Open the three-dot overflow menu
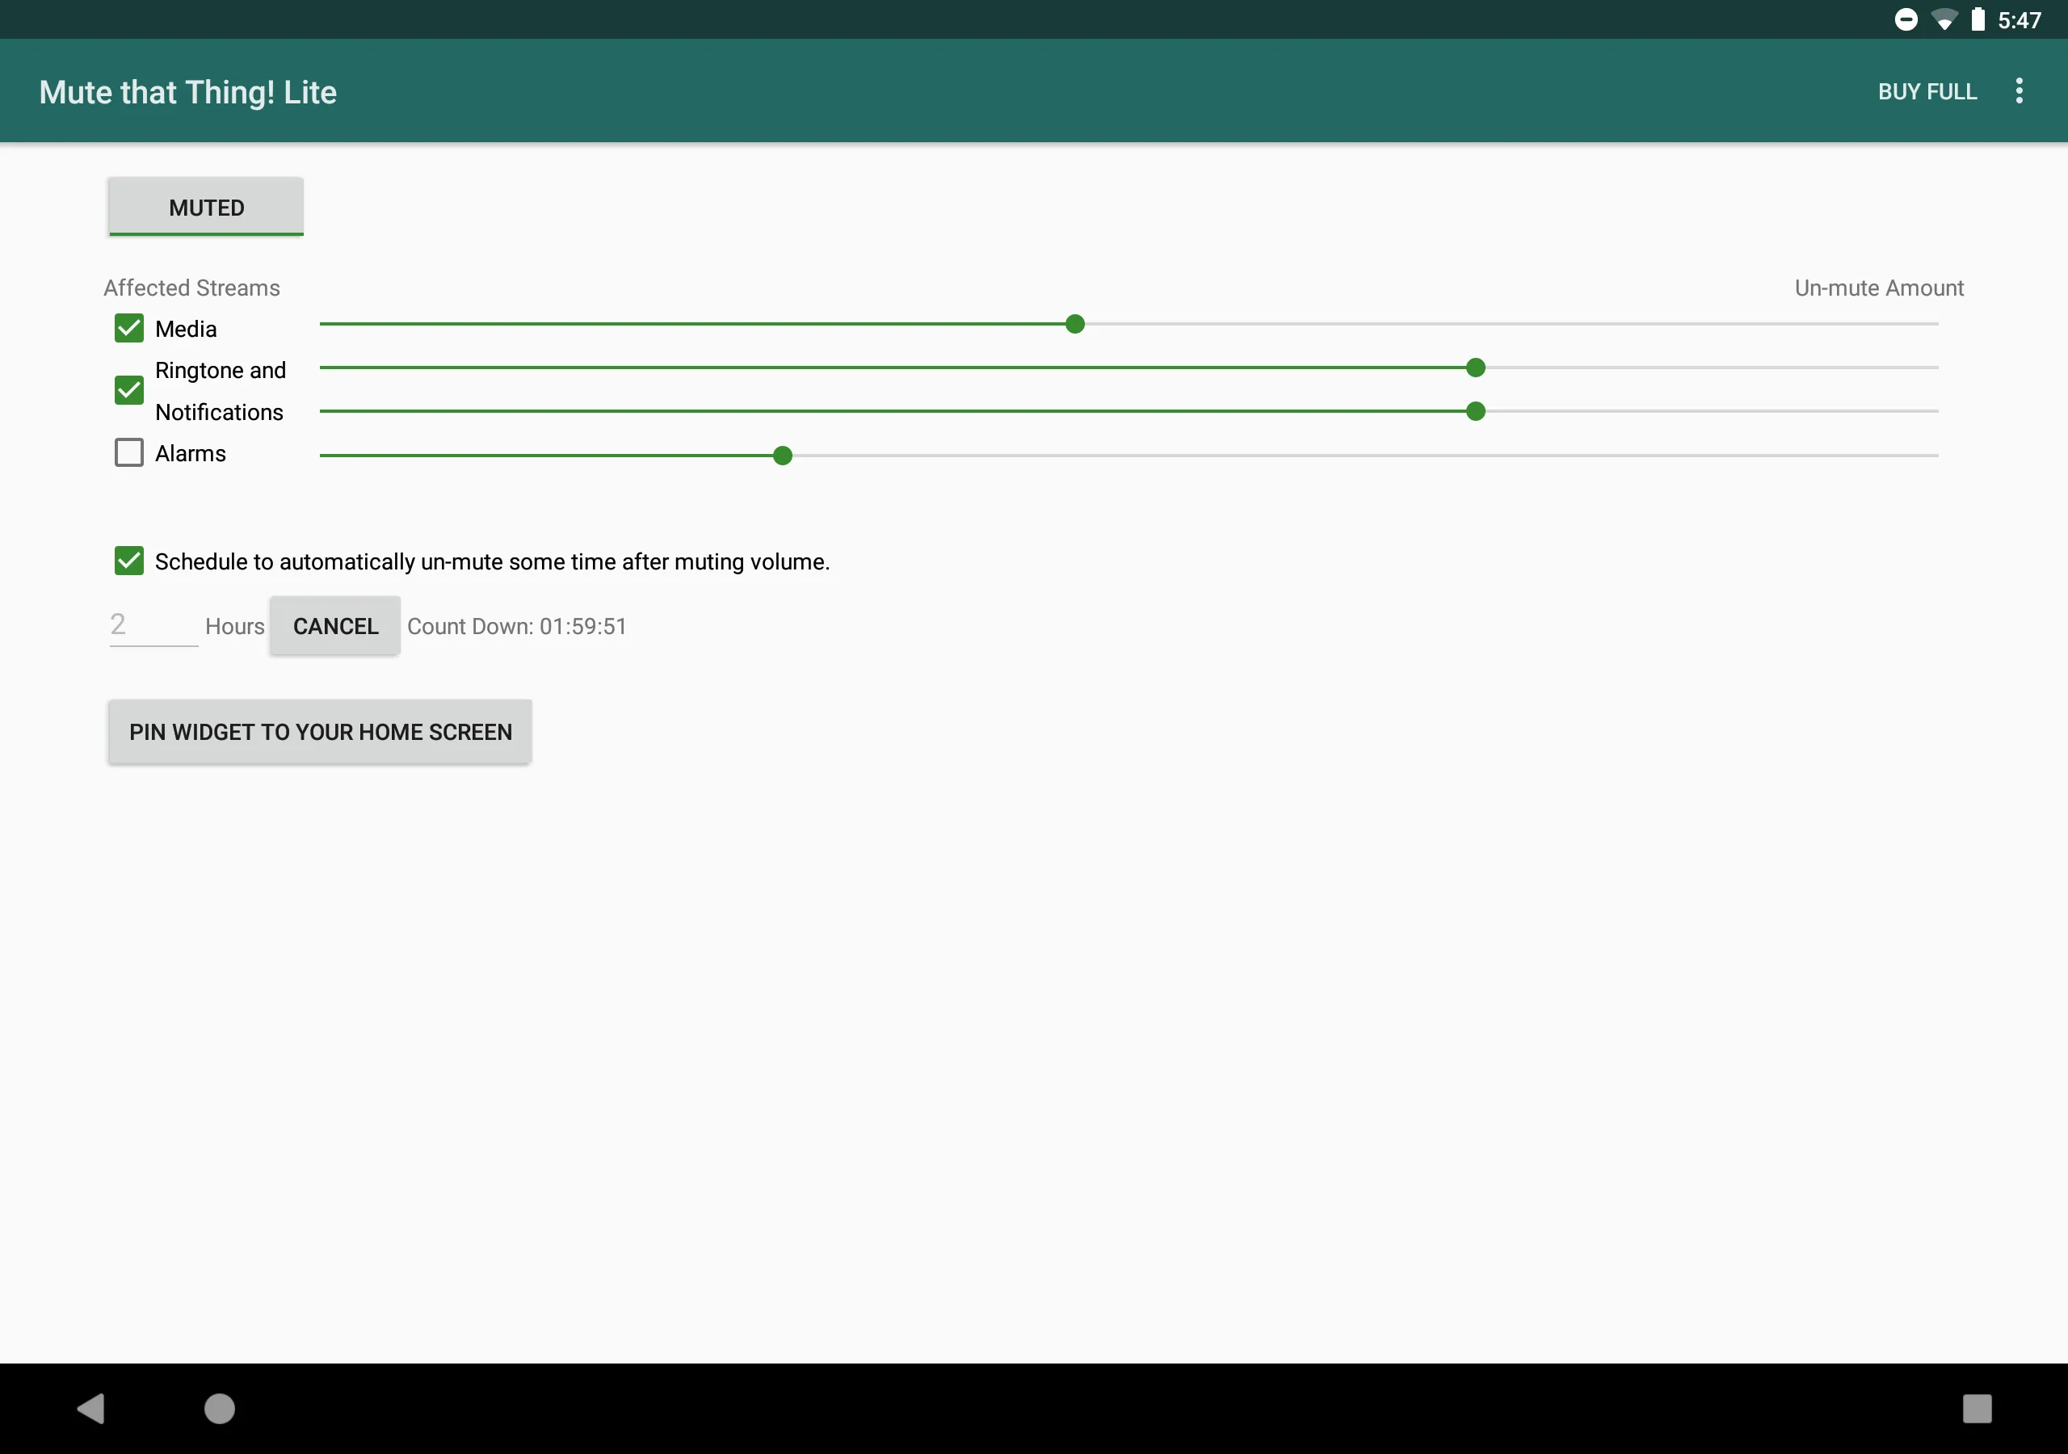Viewport: 2068px width, 1454px height. (2019, 91)
